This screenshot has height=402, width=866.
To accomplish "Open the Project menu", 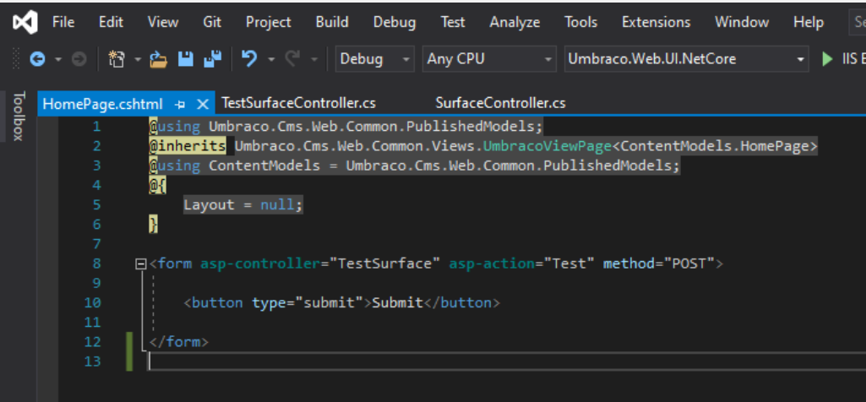I will (x=269, y=23).
